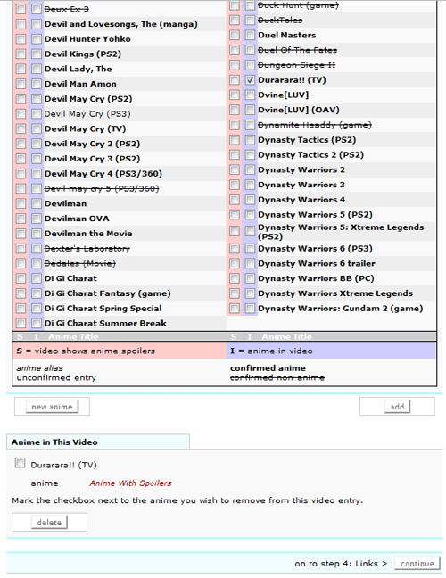Screen dimensions: 446x578
Task: Click continue to step 4 Links
Action: coord(417,563)
